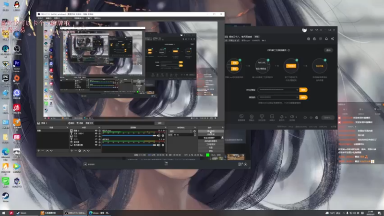
Task: Copy the rtmp address with yellow copy button
Action: click(x=303, y=90)
